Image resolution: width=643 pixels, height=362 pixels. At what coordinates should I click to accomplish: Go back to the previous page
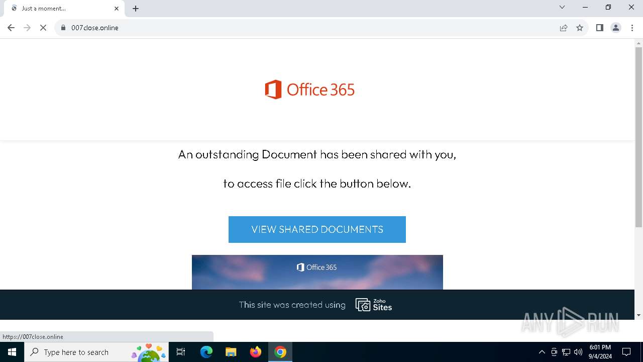[11, 28]
